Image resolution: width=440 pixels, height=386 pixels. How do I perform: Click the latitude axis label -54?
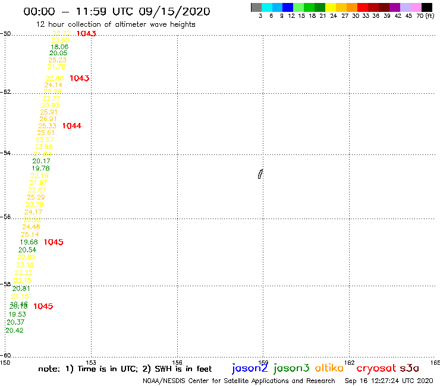tap(5, 153)
